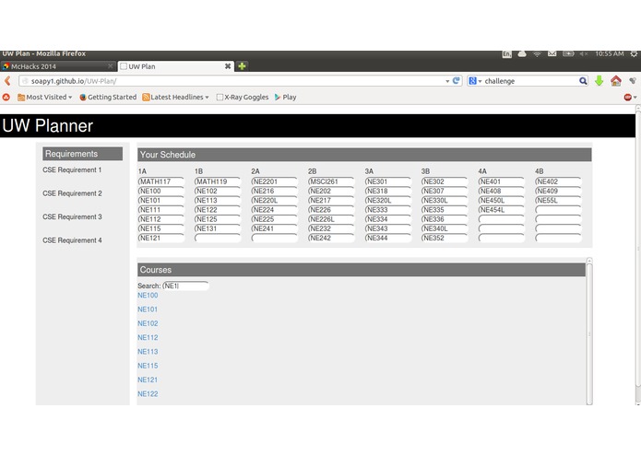The width and height of the screenshot is (641, 455).
Task: Click CSE Requirement 4
Action: tap(72, 240)
